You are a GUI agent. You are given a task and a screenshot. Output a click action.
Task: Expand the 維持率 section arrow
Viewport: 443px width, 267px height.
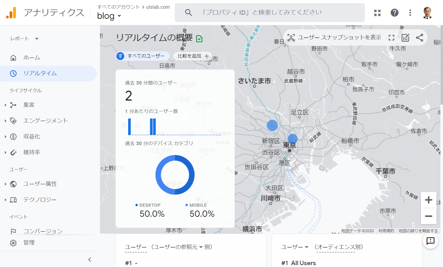point(5,152)
